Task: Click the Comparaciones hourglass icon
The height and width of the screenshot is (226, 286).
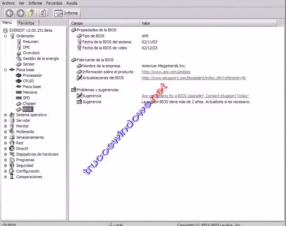Action: tap(12, 177)
